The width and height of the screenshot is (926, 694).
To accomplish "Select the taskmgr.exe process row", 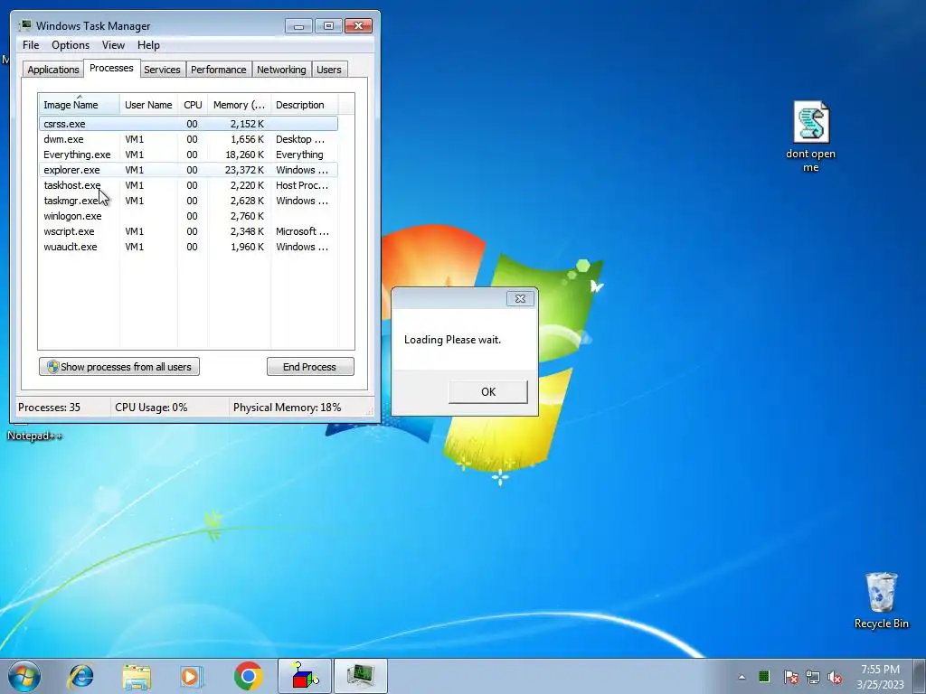I will click(x=188, y=201).
